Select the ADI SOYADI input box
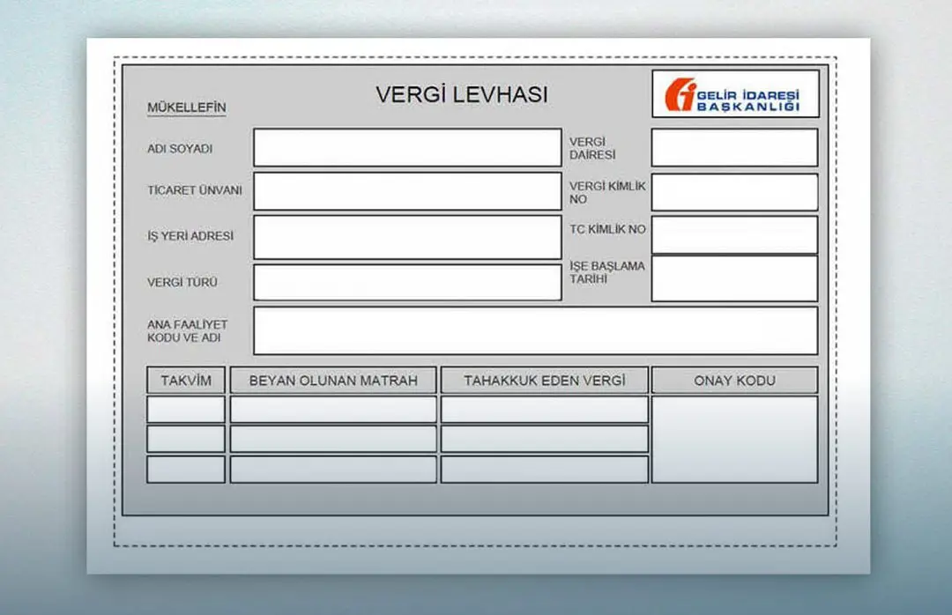The height and width of the screenshot is (615, 952). coord(406,145)
